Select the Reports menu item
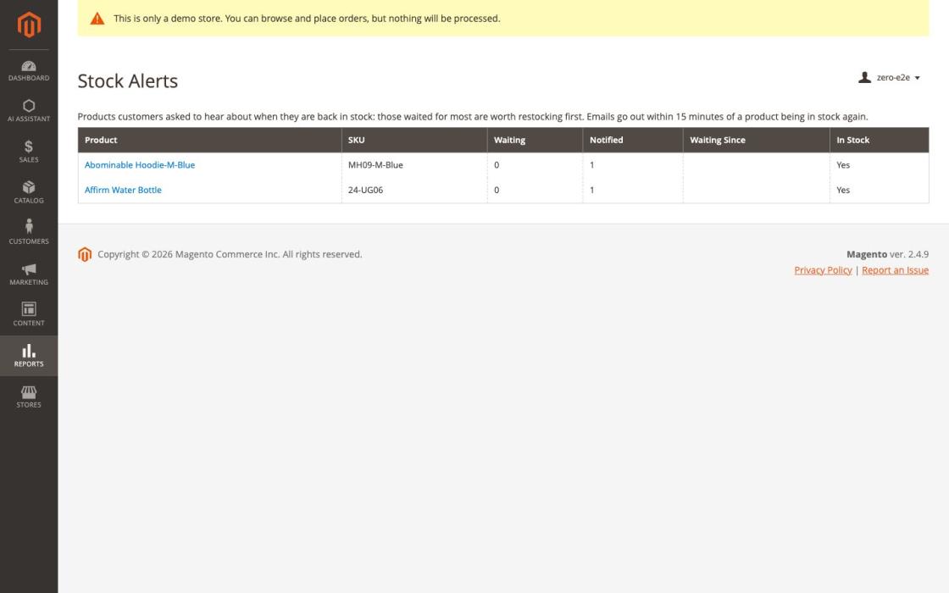 (x=29, y=356)
